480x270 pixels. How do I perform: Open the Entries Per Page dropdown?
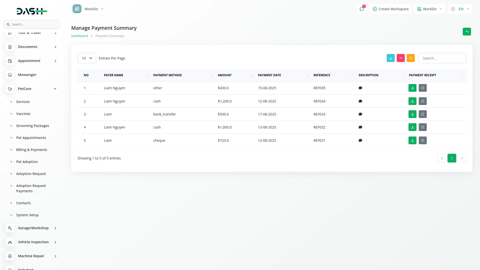point(87,58)
